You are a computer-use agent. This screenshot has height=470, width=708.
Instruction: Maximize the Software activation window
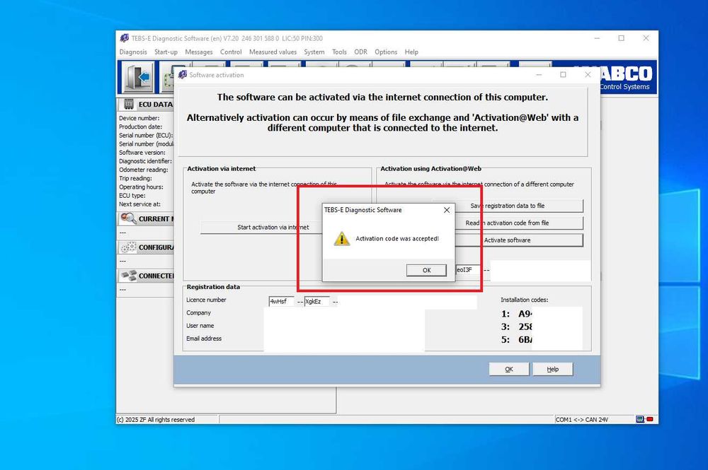[x=563, y=75]
